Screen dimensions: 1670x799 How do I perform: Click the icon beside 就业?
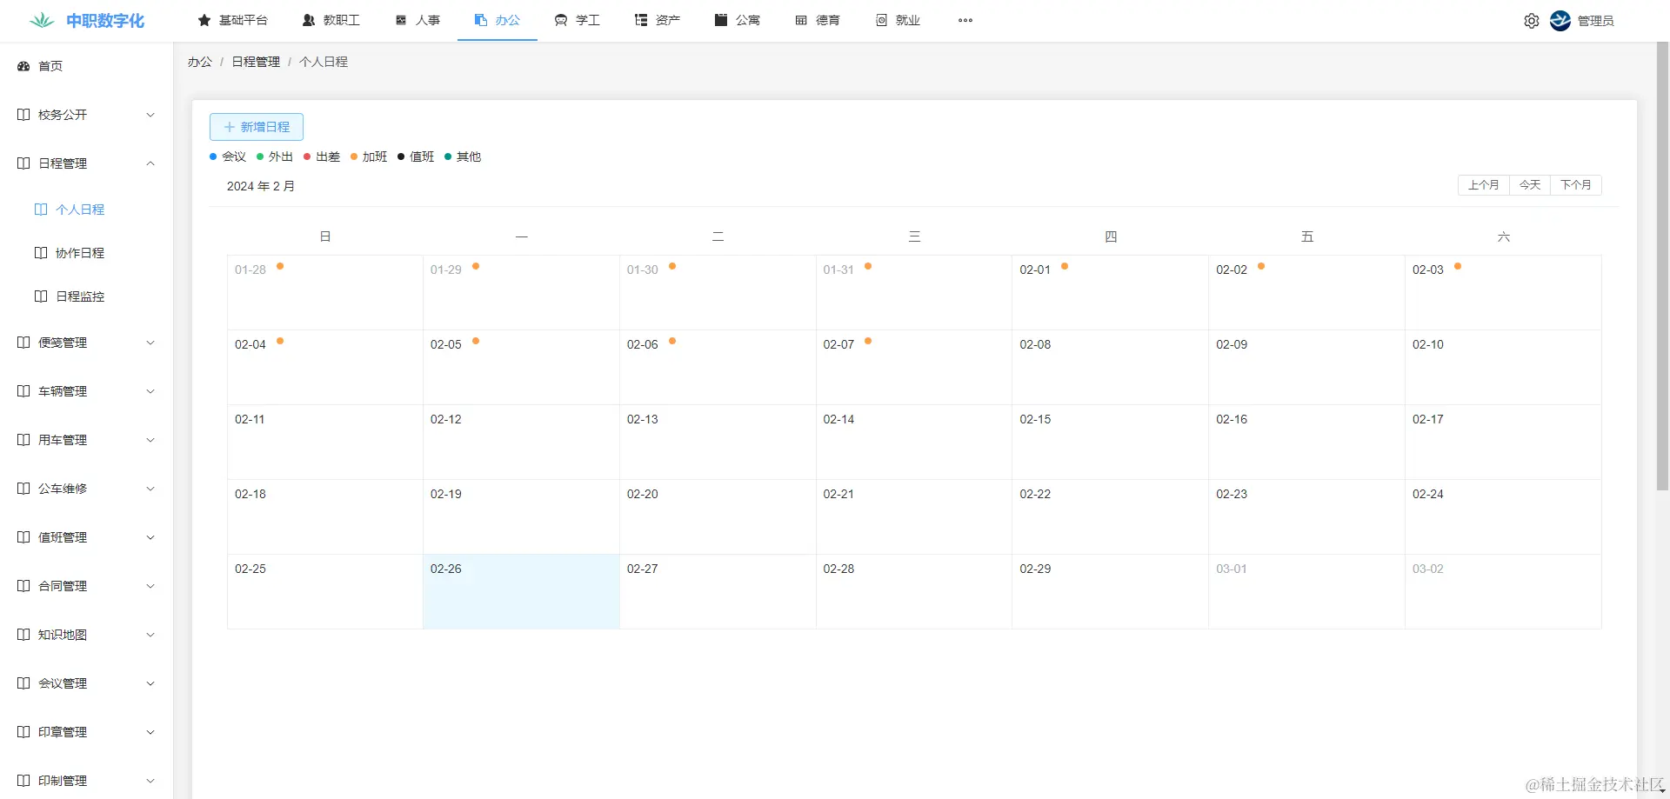click(x=881, y=20)
